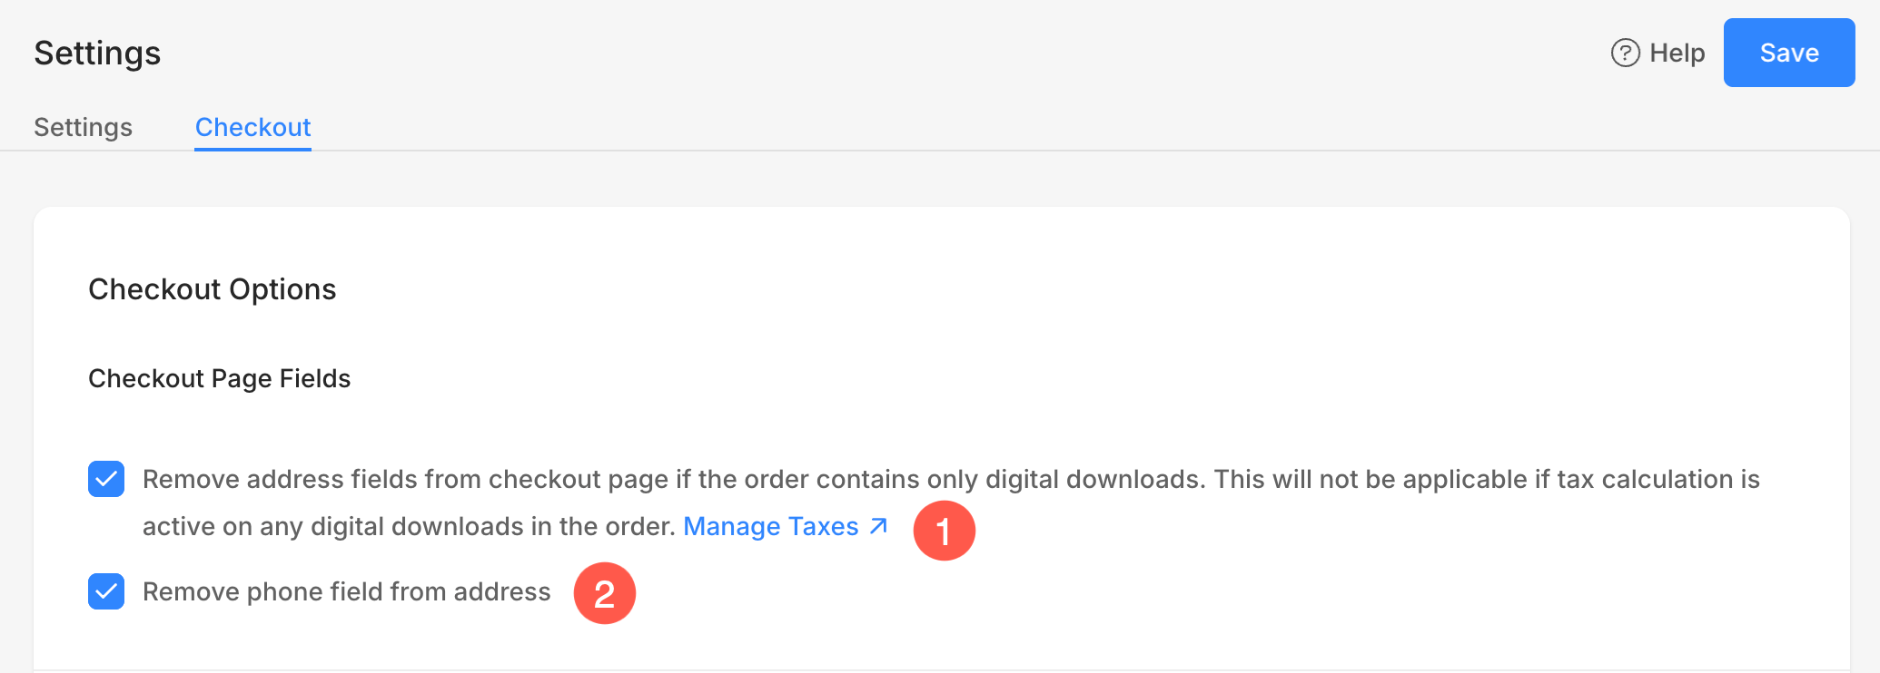Click the Checkout Page Fields subheading
The width and height of the screenshot is (1880, 673).
coord(219,378)
